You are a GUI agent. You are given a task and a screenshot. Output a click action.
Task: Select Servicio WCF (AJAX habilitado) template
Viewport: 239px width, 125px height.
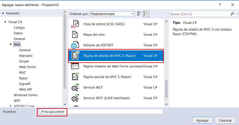click(106, 98)
